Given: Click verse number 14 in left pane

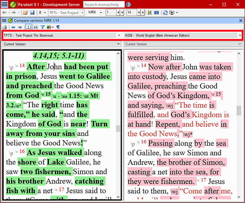Looking at the screenshot, I should [22, 65].
